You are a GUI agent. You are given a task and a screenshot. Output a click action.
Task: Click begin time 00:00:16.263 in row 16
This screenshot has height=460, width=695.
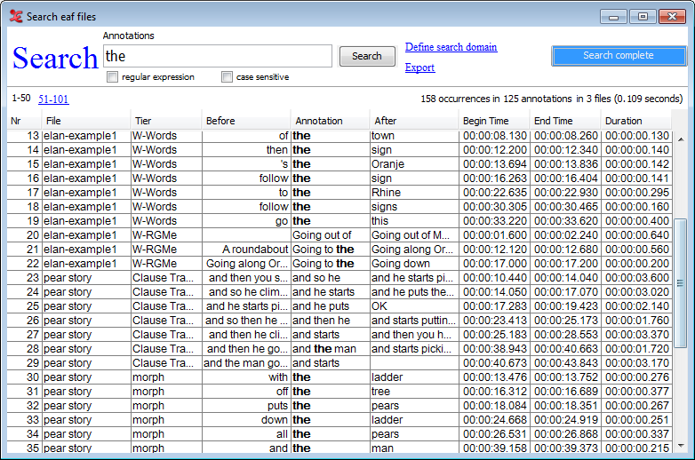pos(495,178)
